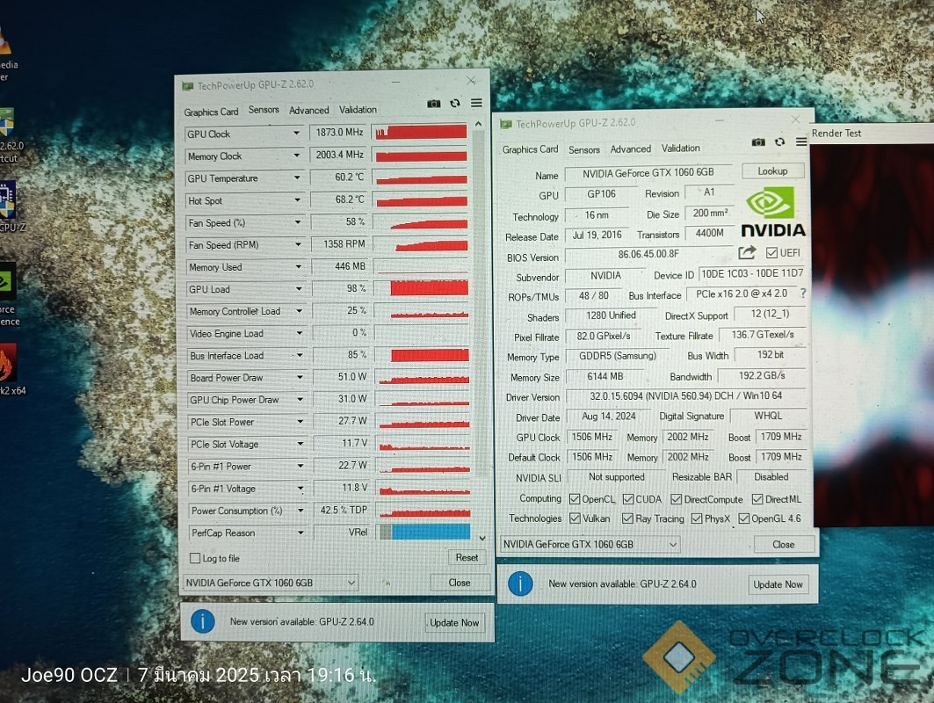The width and height of the screenshot is (934, 703).
Task: Toggle PhysX checkbox
Action: (x=697, y=518)
